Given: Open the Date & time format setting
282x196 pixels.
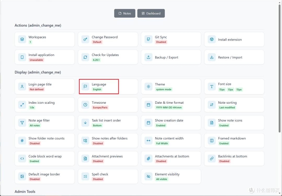Looking at the screenshot, I should pos(171,105).
